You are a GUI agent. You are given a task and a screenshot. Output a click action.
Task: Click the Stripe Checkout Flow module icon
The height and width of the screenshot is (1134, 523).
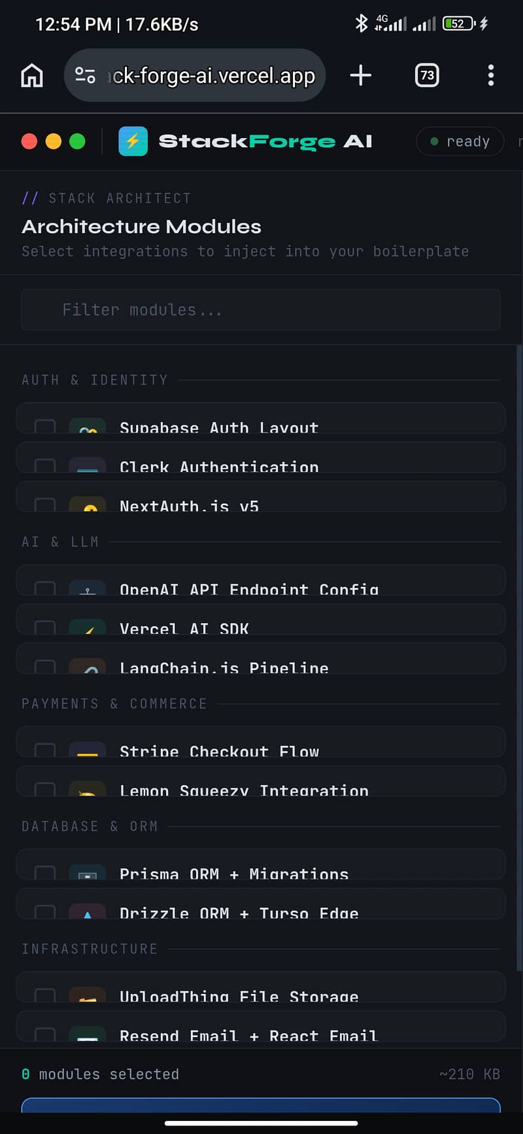(x=88, y=750)
